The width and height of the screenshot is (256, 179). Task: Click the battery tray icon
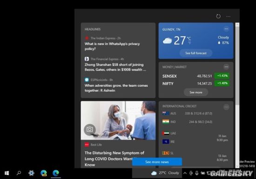click(x=203, y=173)
